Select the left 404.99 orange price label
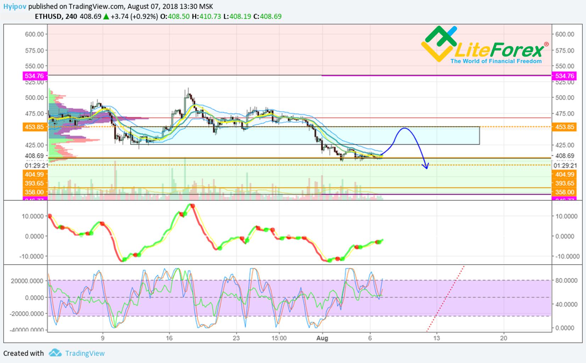586x363 pixels. (x=34, y=174)
